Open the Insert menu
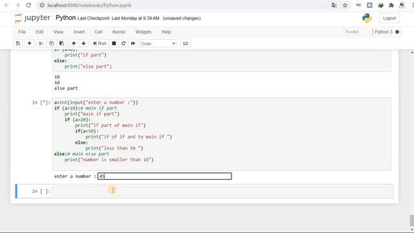 79,32
